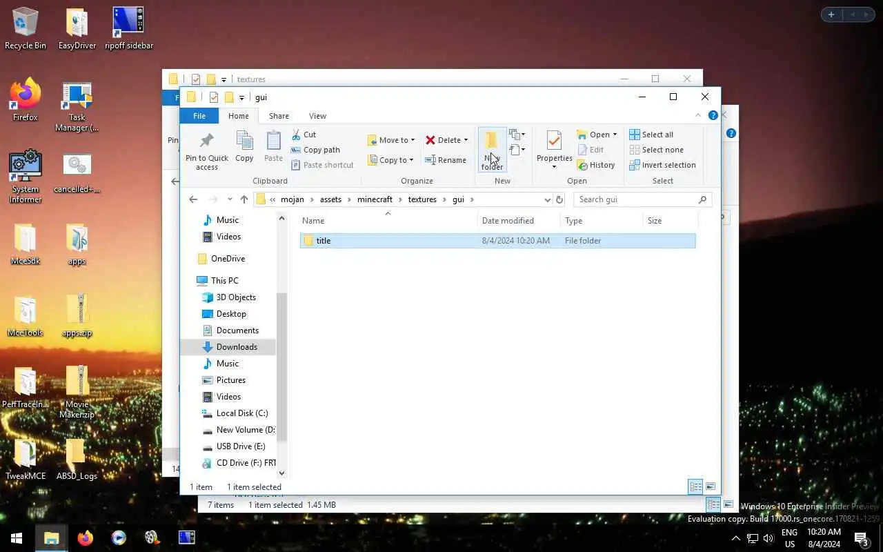Click the Properties checkmark icon

click(x=554, y=141)
